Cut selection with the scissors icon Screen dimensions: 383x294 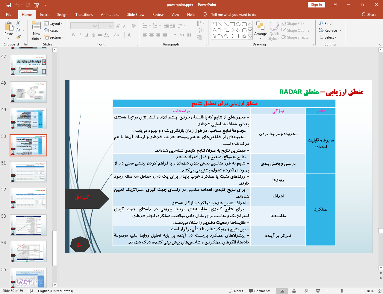pyautogui.click(x=18, y=23)
